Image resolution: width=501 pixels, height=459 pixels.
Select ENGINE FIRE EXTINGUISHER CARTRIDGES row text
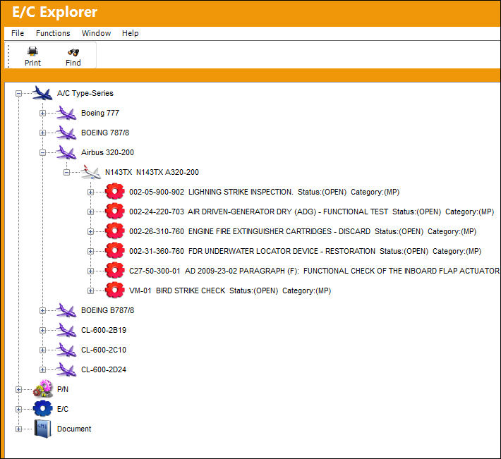[303, 232]
